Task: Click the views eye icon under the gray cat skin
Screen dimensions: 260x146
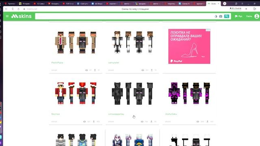Action: pyautogui.click(x=142, y=122)
